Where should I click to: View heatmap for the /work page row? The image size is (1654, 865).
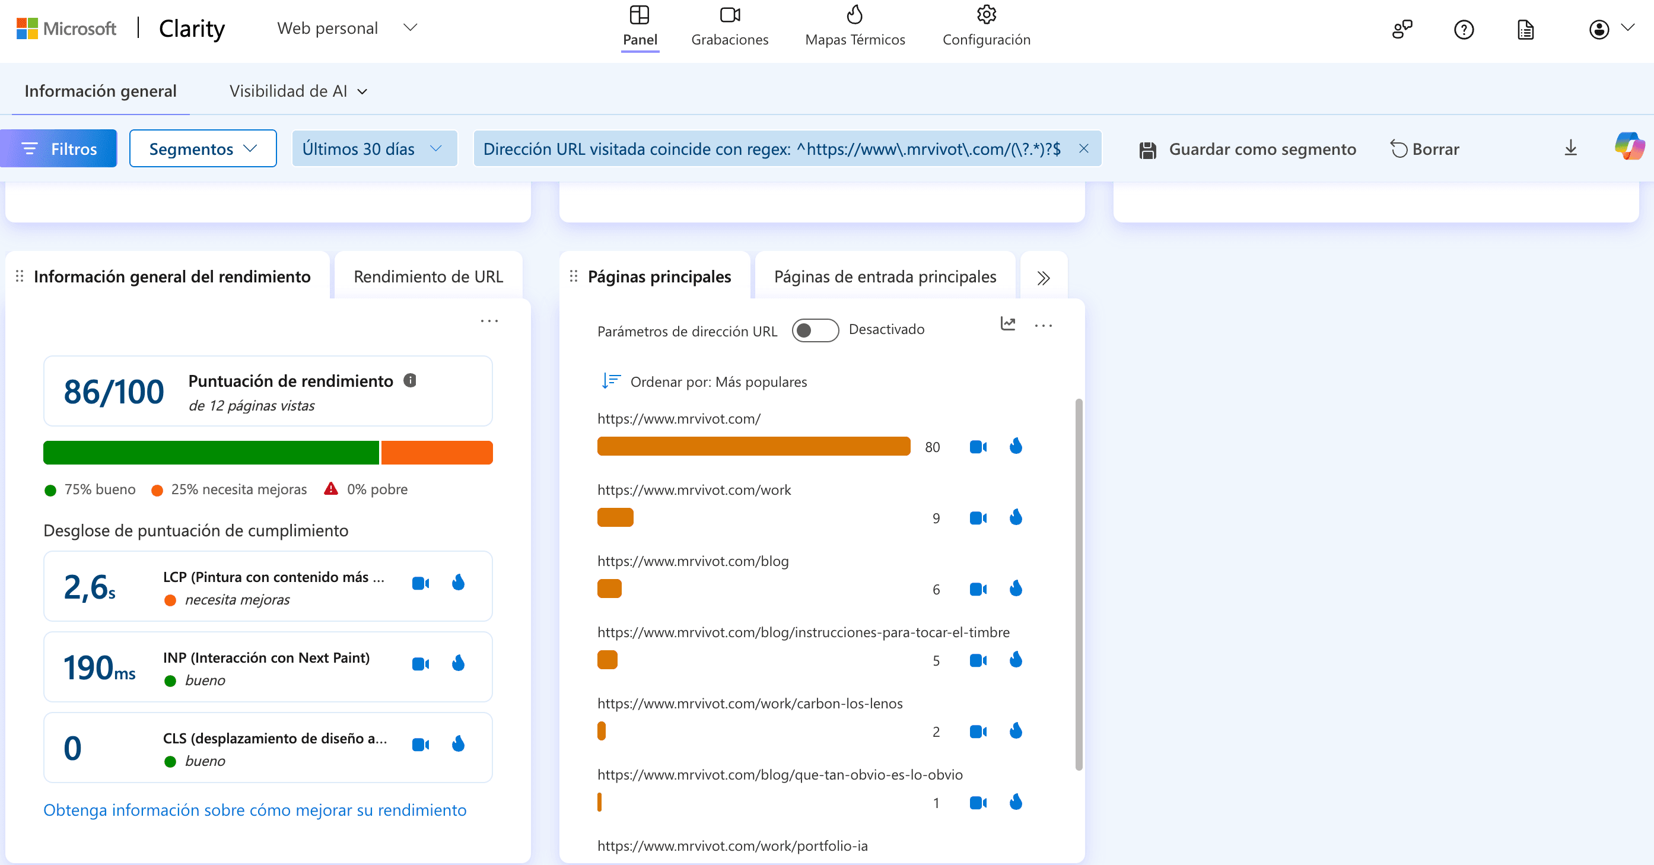coord(1016,517)
